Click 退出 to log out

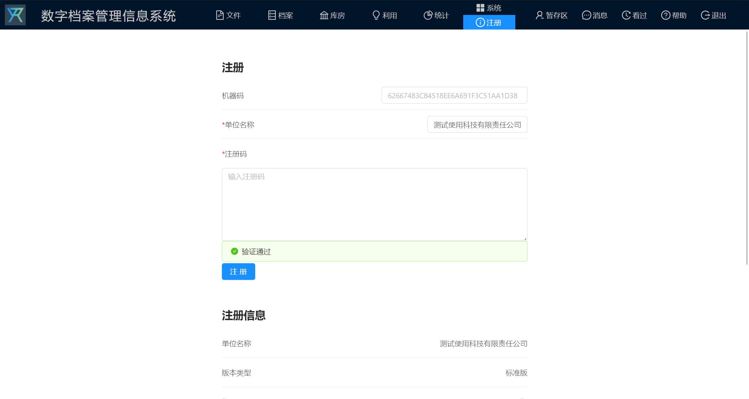point(713,15)
